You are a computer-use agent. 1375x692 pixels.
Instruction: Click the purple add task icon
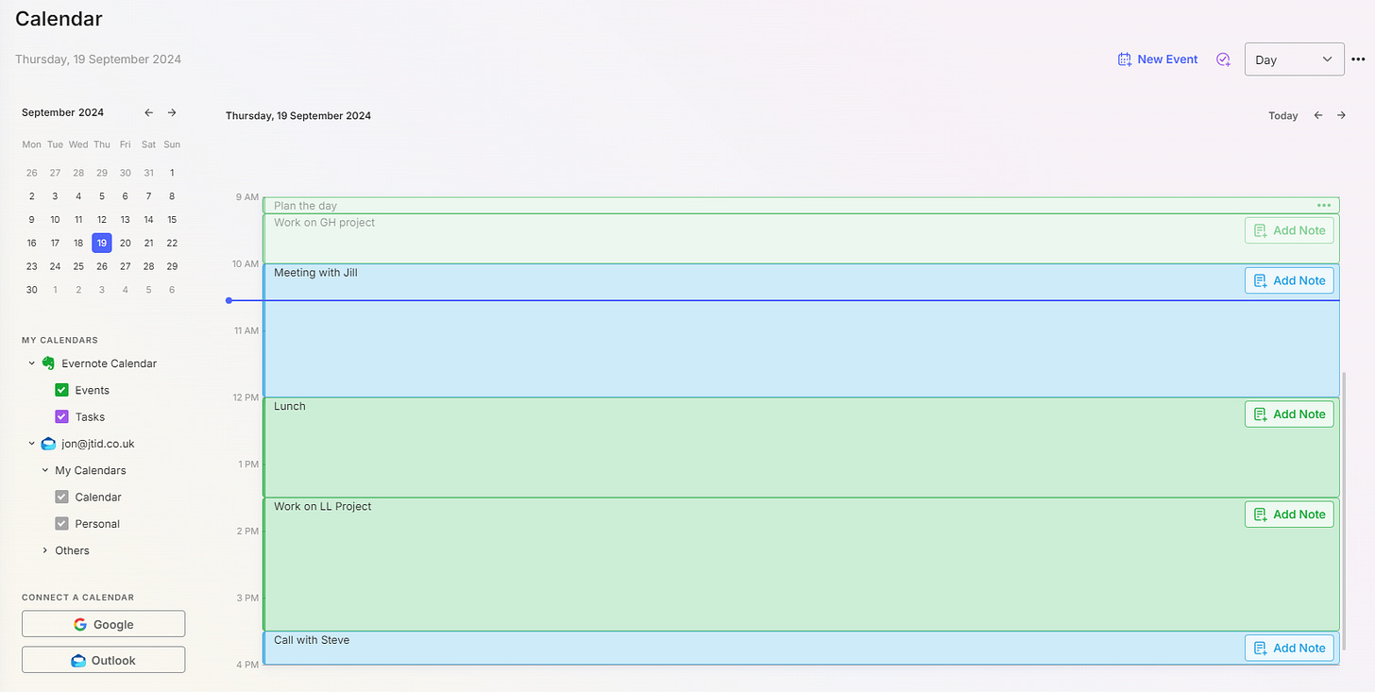(x=1223, y=59)
